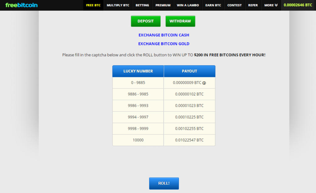The height and width of the screenshot is (193, 316).
Task: Select the '9998 - 9999' cell
Action: click(138, 129)
